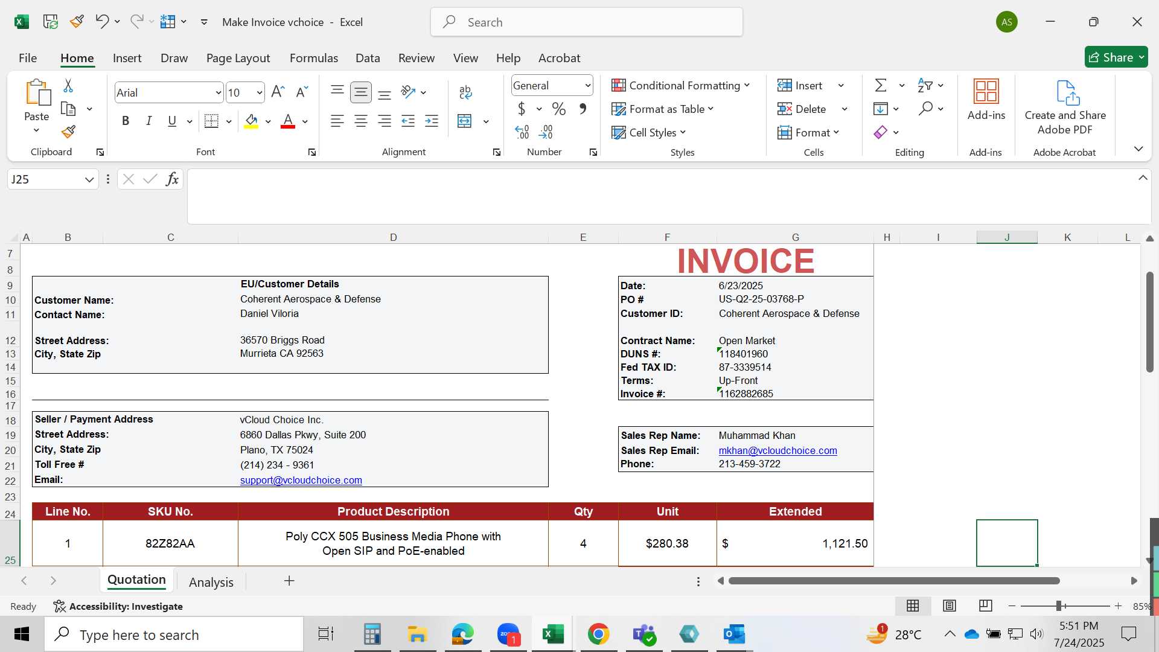Image resolution: width=1159 pixels, height=652 pixels.
Task: Click the Sort & Filter icon
Action: pos(925,85)
